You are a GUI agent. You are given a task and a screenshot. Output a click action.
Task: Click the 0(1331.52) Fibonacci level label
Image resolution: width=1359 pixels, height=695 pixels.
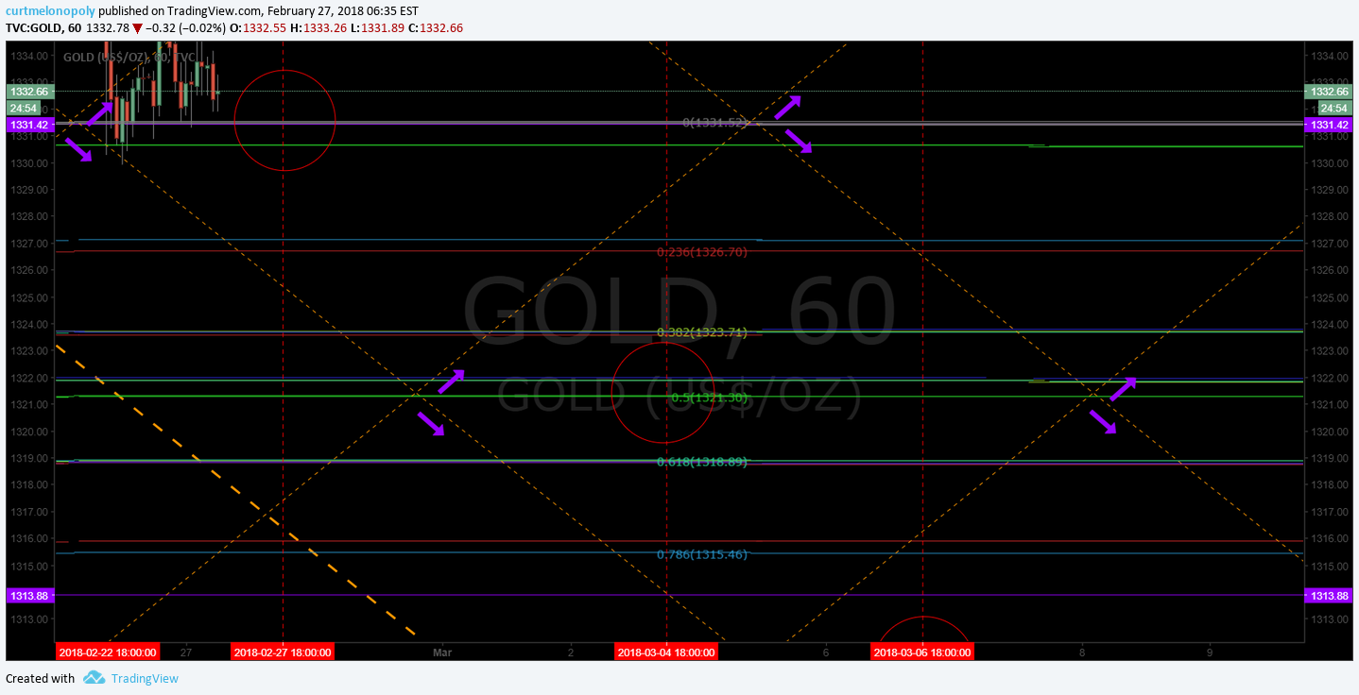tap(715, 123)
